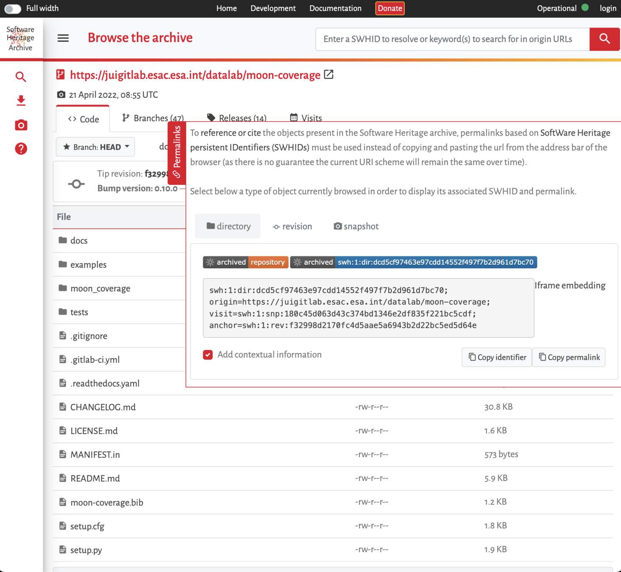The height and width of the screenshot is (572, 621).
Task: Open the .readthedocs.yaml file
Action: (105, 383)
